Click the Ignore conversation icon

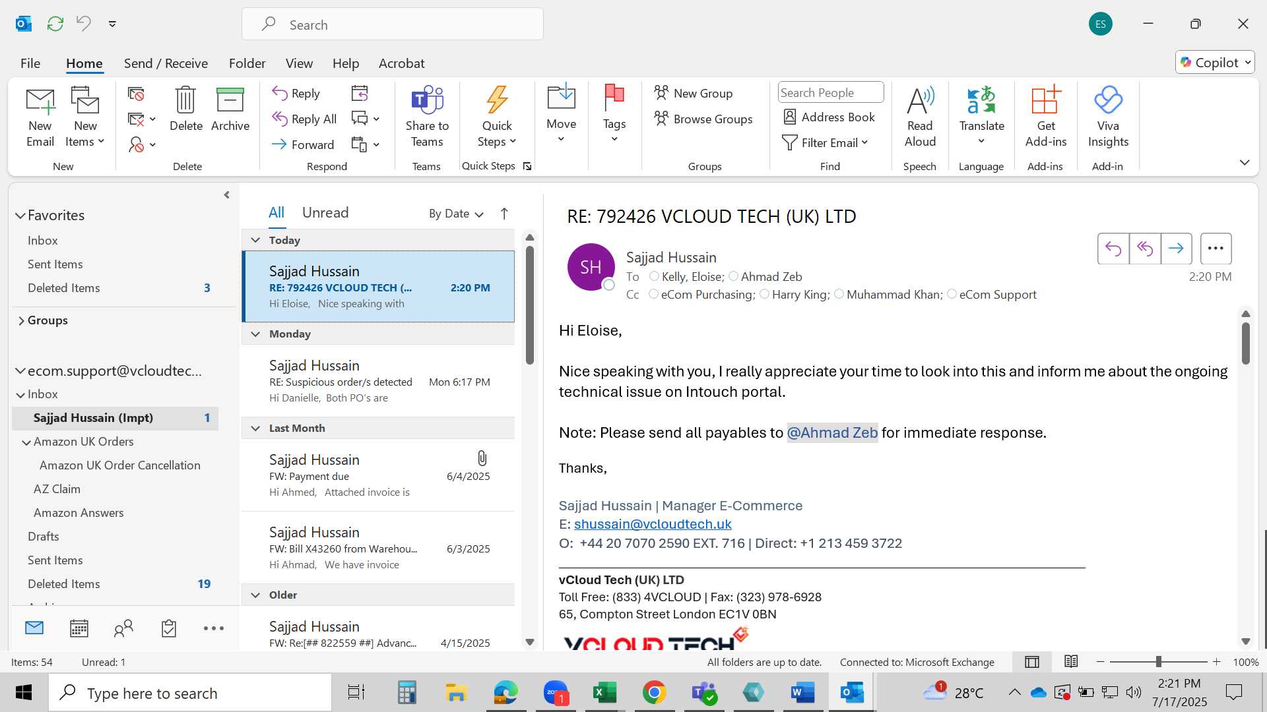[136, 94]
